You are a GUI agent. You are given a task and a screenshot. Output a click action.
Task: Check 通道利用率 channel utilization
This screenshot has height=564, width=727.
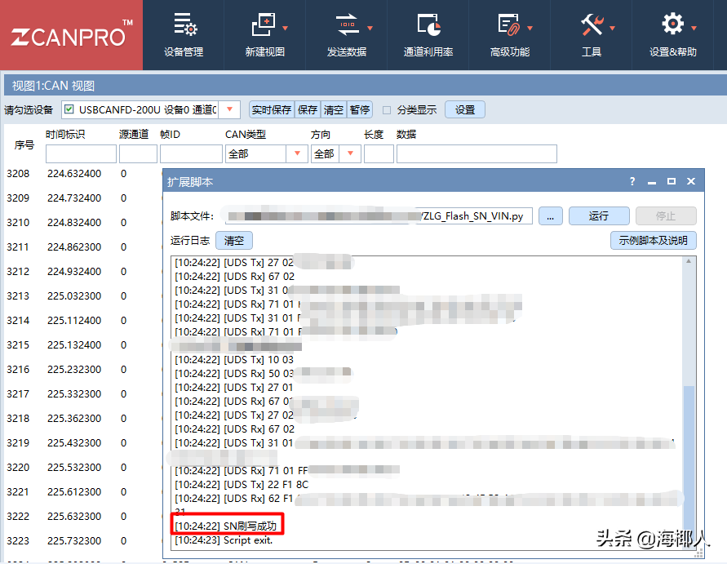(x=429, y=34)
